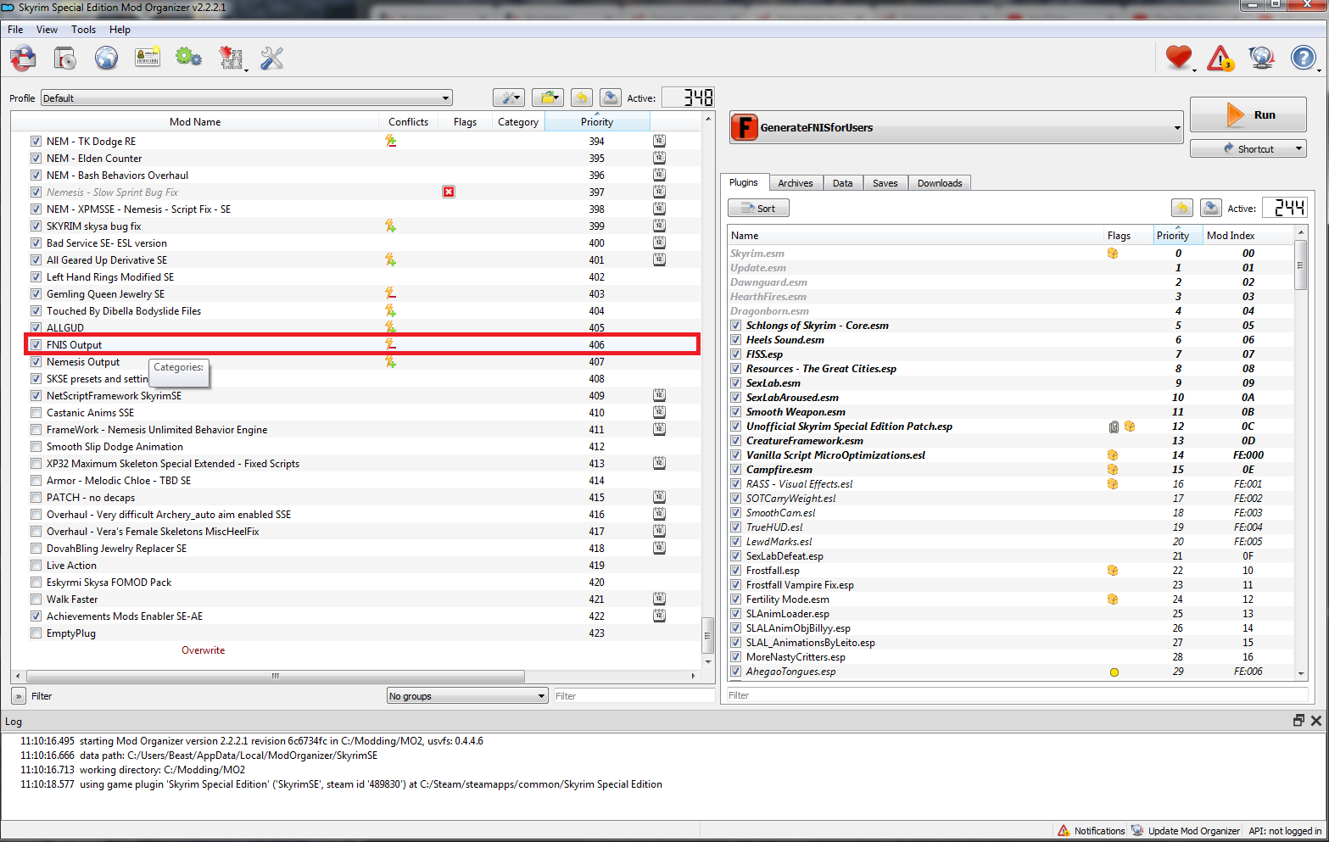Enable the Live Action mod checkbox
The image size is (1329, 842).
pyautogui.click(x=36, y=566)
